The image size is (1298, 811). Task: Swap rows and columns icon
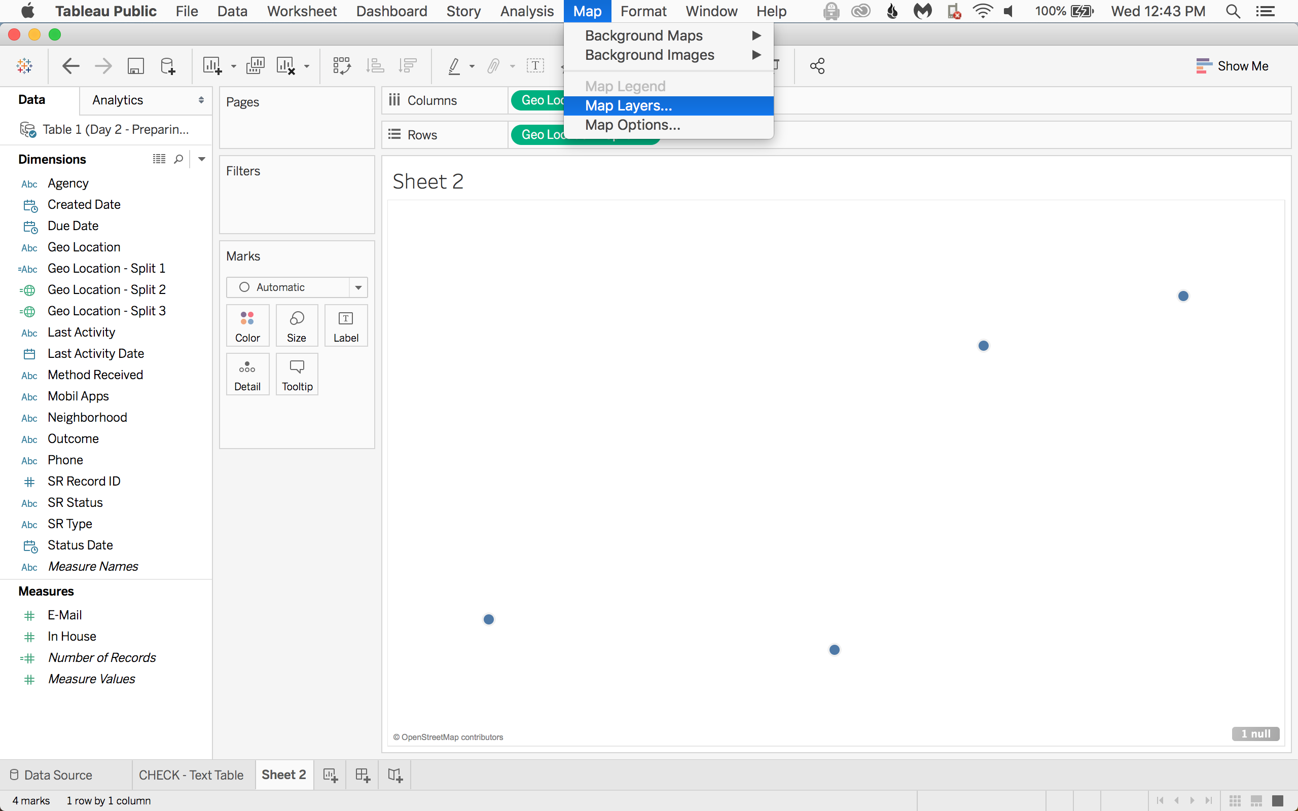click(x=342, y=66)
